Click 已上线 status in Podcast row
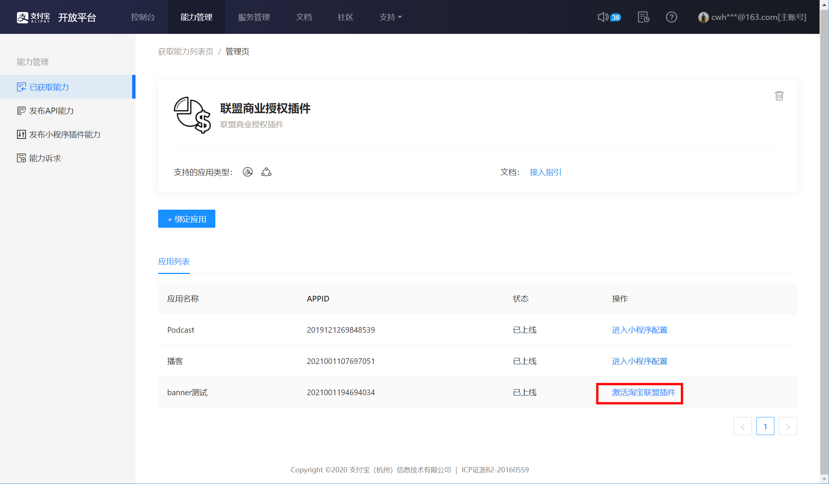Image resolution: width=829 pixels, height=484 pixels. [525, 330]
